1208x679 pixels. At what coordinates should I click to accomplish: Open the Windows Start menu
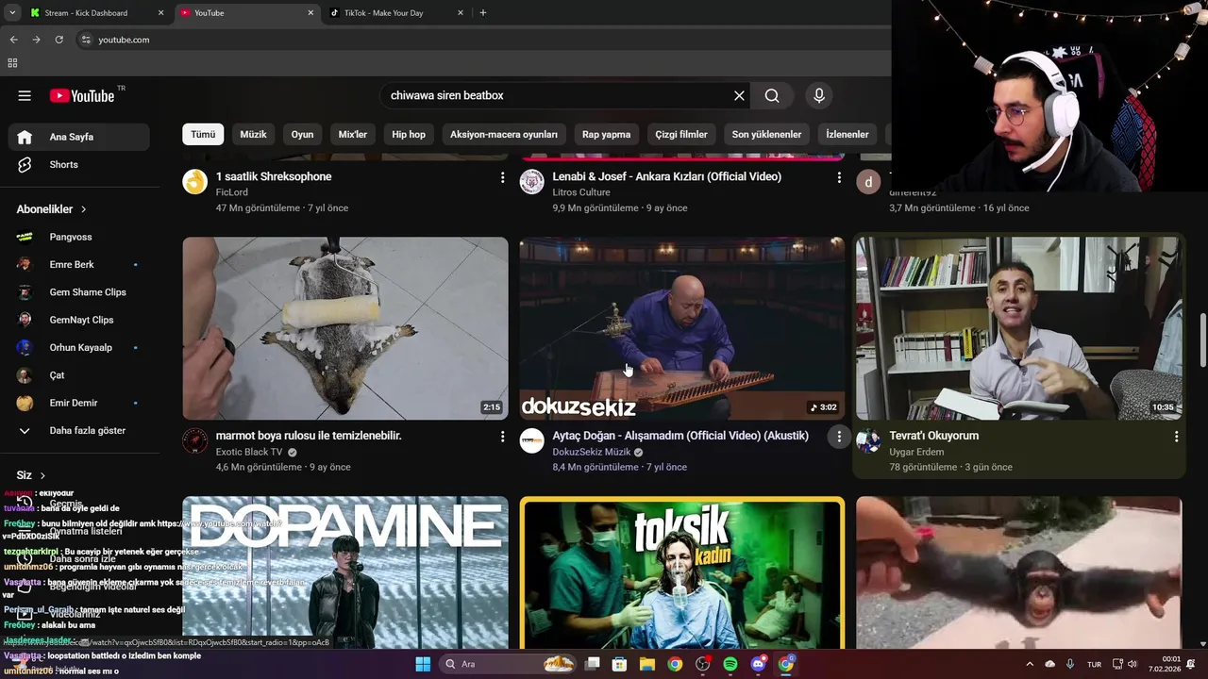click(423, 664)
